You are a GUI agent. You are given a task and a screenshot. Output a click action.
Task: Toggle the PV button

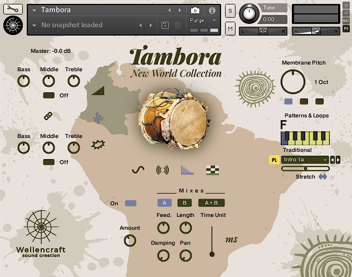coord(346,29)
